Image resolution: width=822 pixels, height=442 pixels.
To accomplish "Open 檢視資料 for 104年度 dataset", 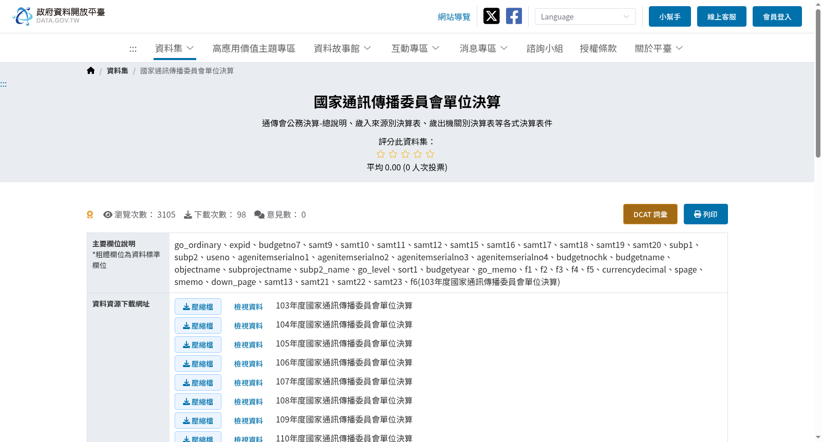I will pyautogui.click(x=249, y=326).
